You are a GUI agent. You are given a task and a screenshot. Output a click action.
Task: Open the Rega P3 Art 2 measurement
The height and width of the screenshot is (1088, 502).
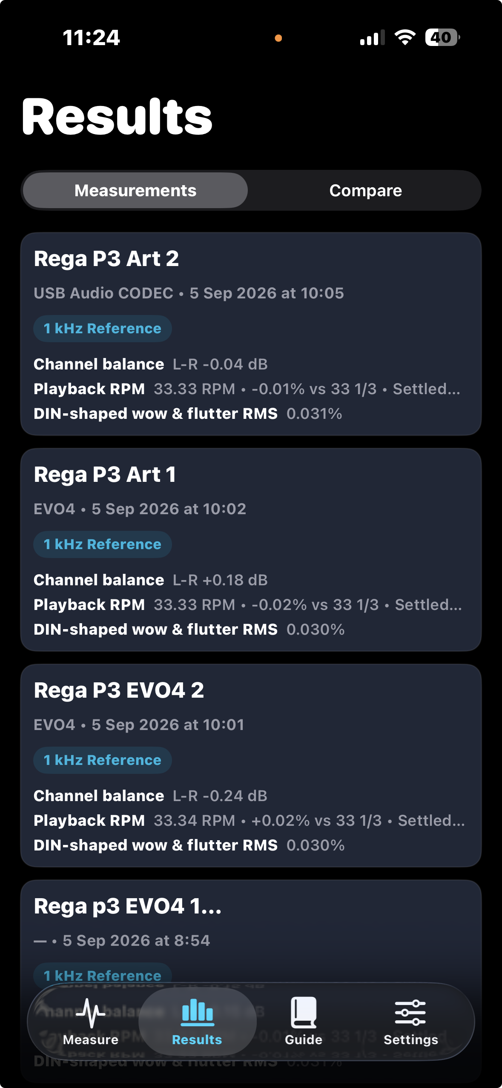(251, 334)
